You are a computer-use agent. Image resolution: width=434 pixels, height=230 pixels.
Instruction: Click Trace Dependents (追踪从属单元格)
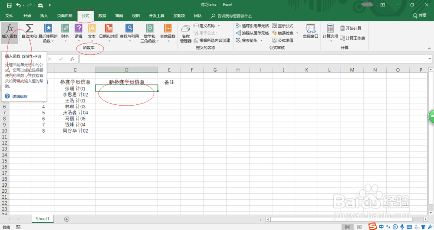[x=252, y=33]
